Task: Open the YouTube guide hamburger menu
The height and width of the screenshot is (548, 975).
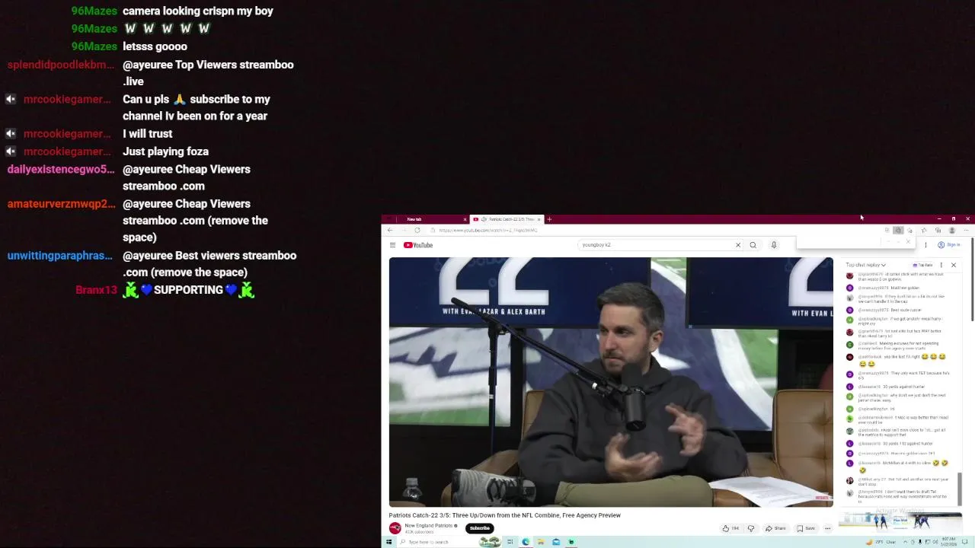Action: pos(392,245)
